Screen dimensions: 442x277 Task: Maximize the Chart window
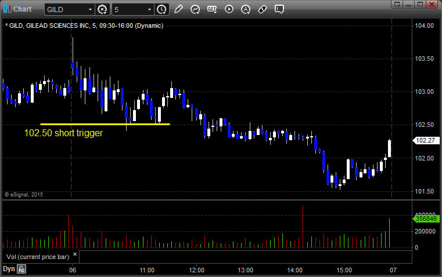(420, 4)
